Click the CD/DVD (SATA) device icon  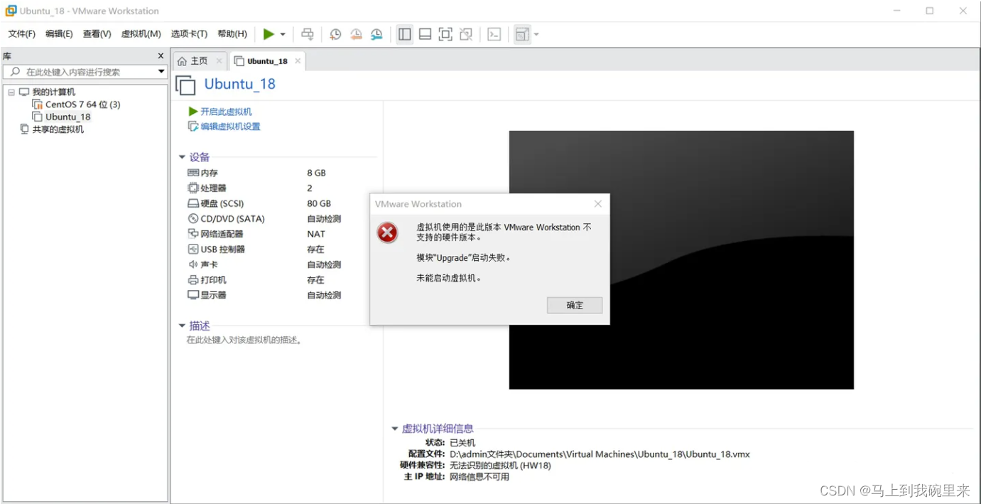(x=193, y=218)
